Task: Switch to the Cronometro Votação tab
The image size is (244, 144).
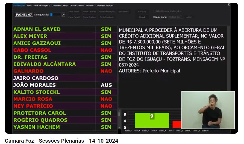Action: [104, 5]
